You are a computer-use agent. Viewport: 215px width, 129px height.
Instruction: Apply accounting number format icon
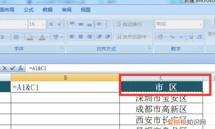click(159, 37)
